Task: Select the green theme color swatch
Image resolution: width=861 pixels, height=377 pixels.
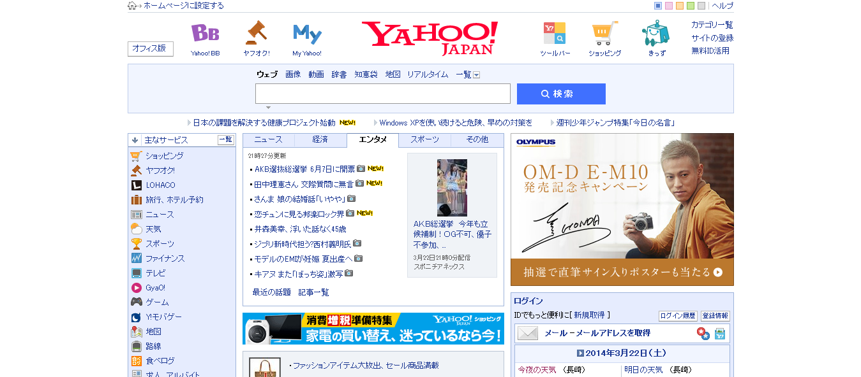Action: (x=691, y=6)
